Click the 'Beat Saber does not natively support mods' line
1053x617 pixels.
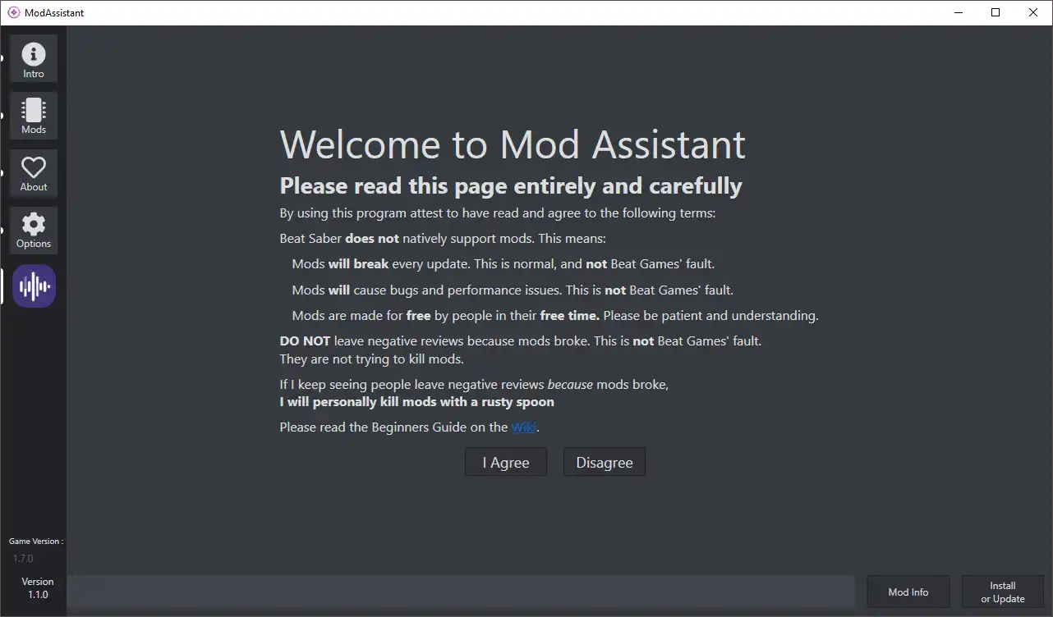tap(443, 239)
